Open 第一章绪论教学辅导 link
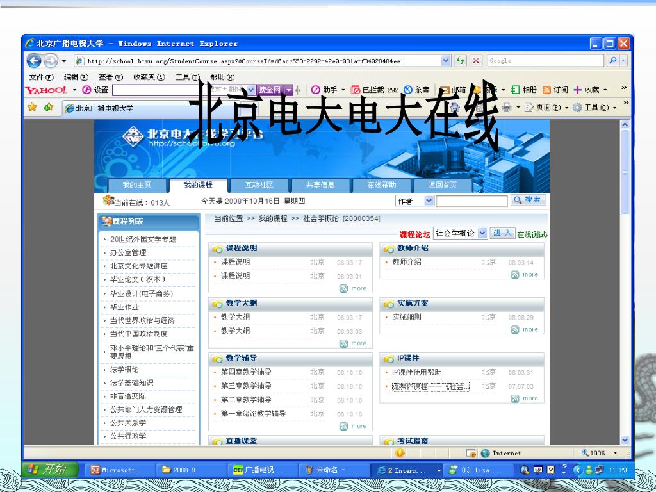The width and height of the screenshot is (656, 492). point(253,413)
